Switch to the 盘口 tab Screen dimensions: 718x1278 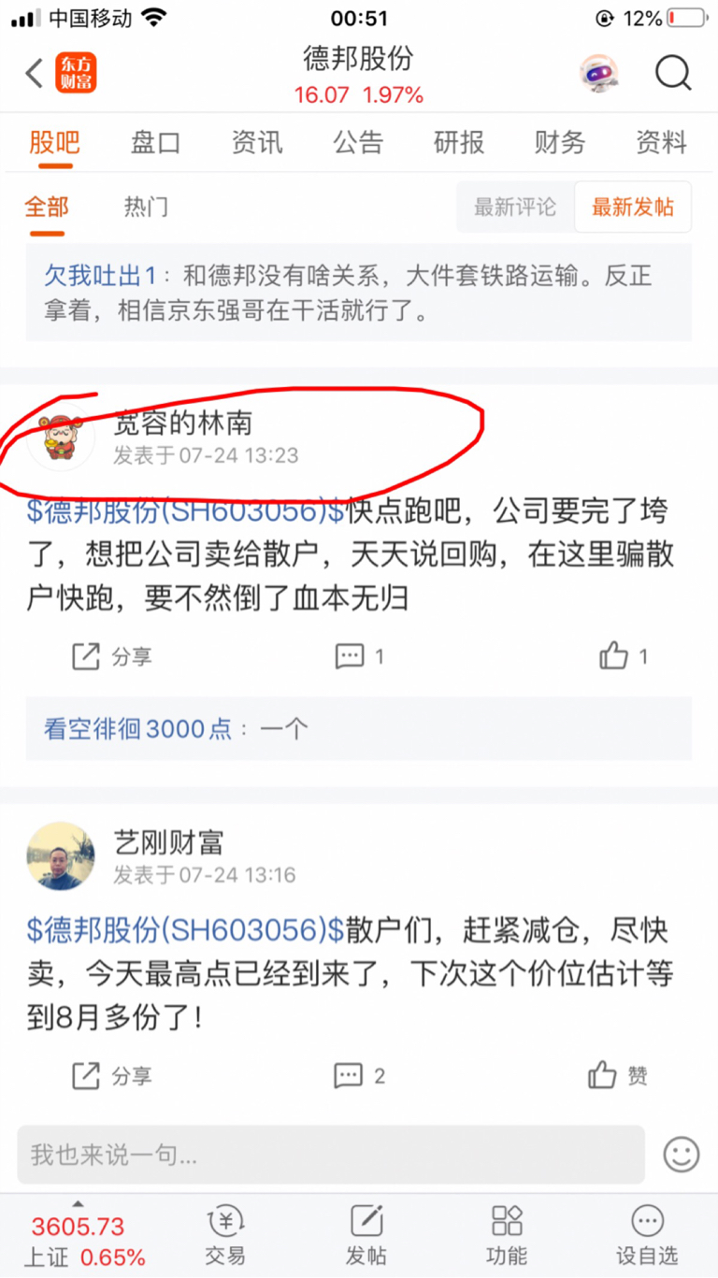point(155,142)
